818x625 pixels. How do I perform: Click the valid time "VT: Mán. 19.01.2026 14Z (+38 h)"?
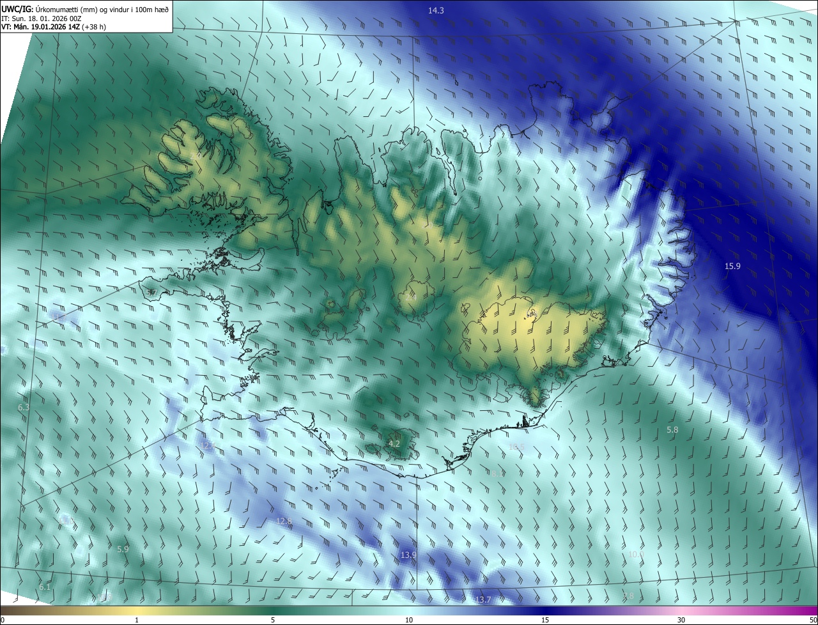click(x=54, y=27)
